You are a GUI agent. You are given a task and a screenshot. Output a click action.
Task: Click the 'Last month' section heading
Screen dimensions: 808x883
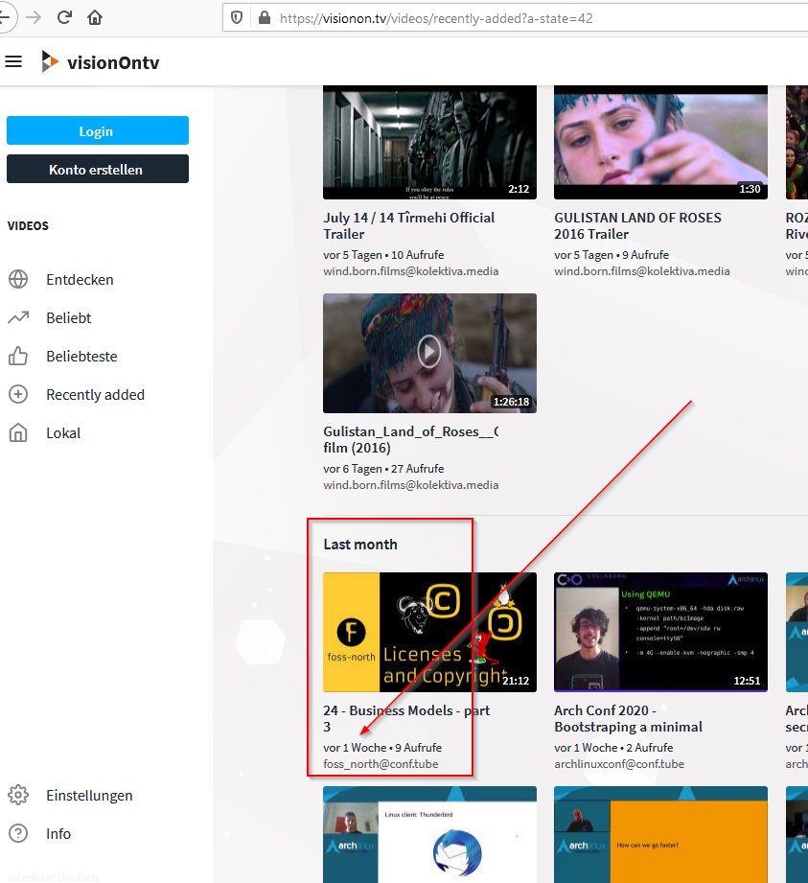click(x=360, y=545)
